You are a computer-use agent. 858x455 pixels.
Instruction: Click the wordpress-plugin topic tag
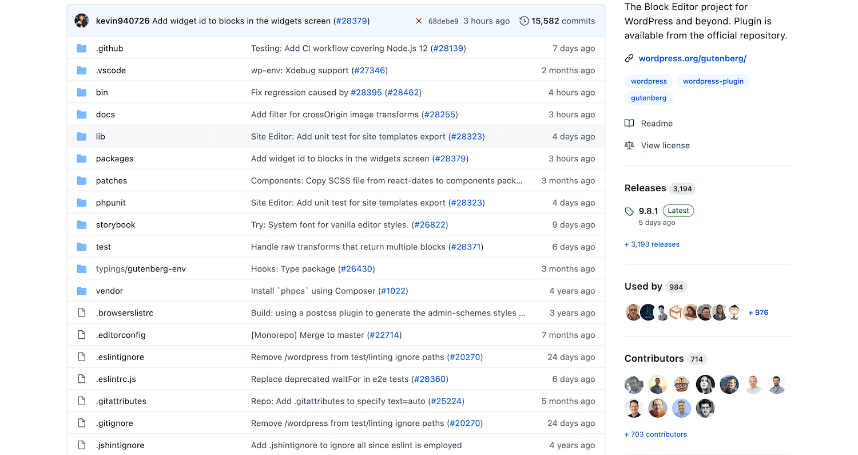coord(713,81)
